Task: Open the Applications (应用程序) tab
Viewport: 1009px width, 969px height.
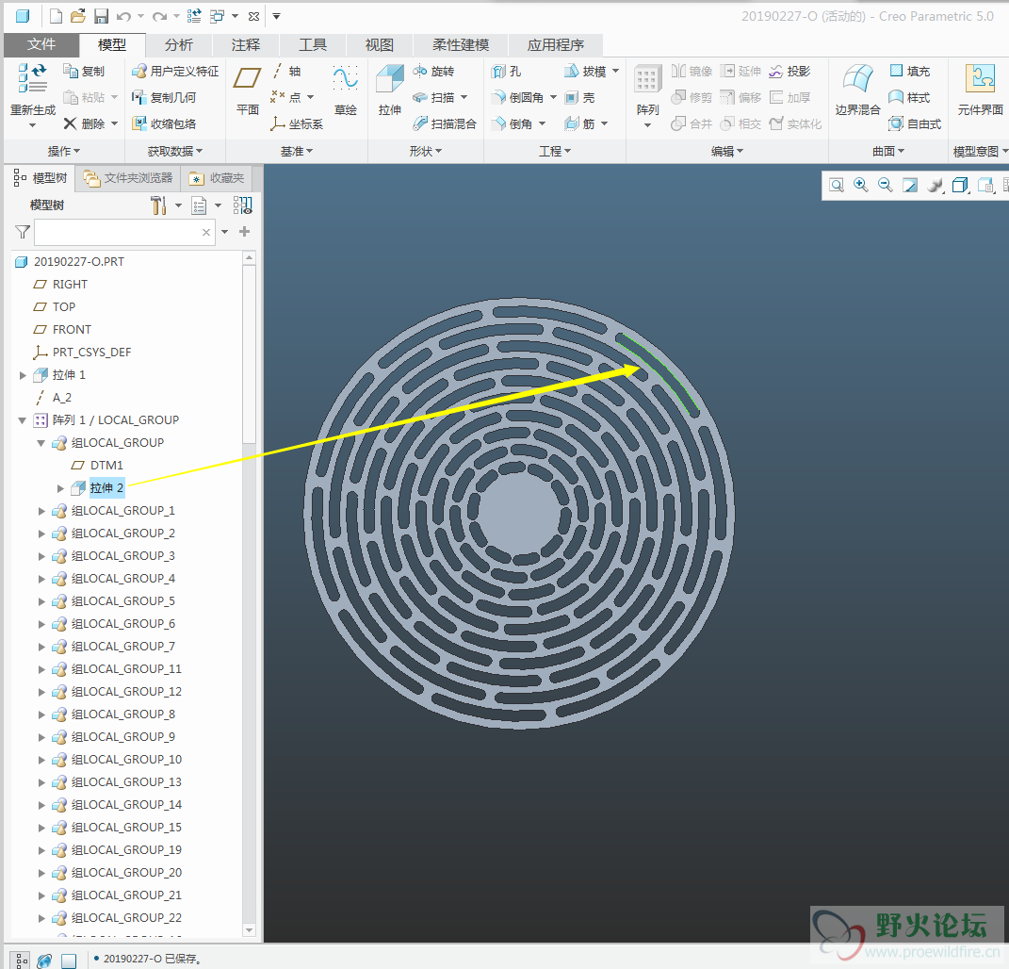Action: point(556,45)
